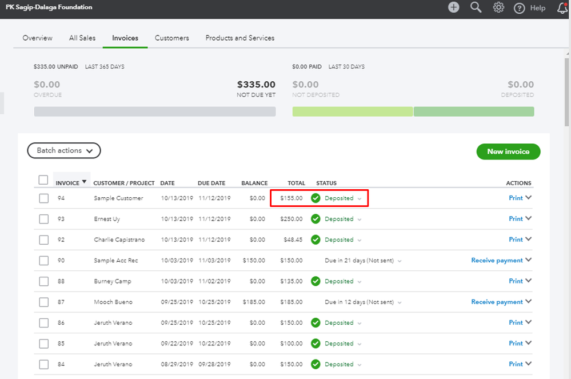The width and height of the screenshot is (571, 379).
Task: Click the vertical page scrollbar
Action: point(567,91)
